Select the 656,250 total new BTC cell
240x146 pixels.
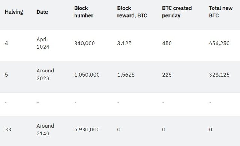tap(219, 43)
